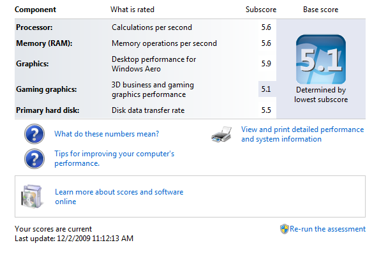This screenshot has height=273, width=372.
Task: Click 'Determined by lowest subscore' caption
Action: [321, 94]
